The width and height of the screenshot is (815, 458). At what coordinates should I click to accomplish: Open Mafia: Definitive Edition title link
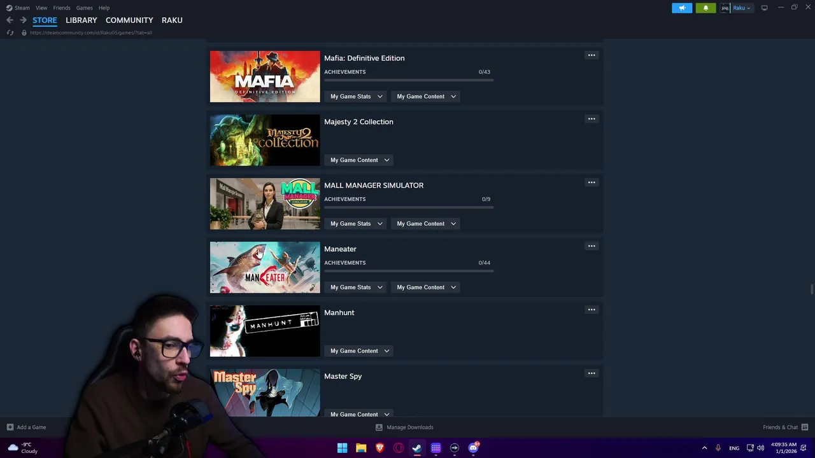[364, 58]
